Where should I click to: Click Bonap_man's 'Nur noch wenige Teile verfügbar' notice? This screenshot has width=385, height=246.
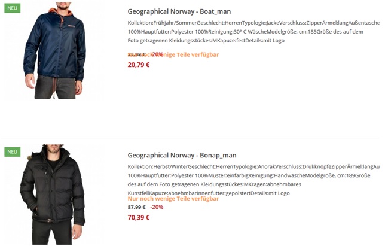point(173,199)
